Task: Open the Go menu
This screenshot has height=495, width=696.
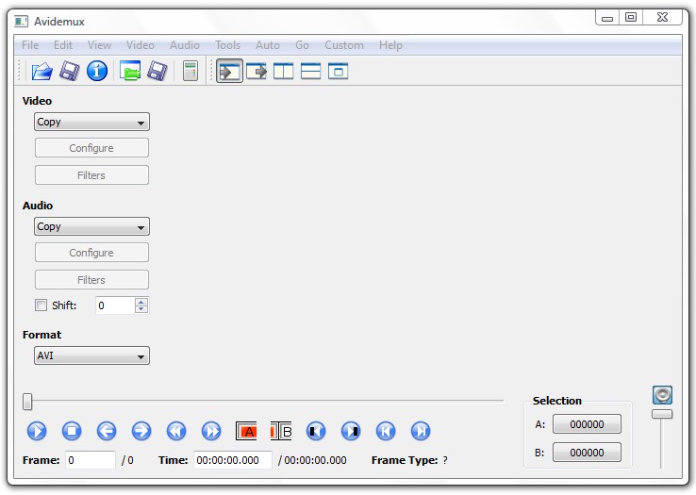Action: click(x=303, y=45)
